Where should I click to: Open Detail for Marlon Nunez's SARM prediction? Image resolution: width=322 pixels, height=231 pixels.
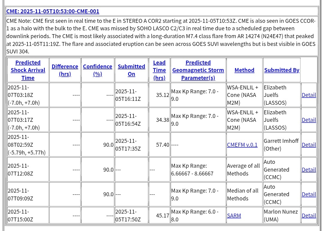click(x=309, y=215)
